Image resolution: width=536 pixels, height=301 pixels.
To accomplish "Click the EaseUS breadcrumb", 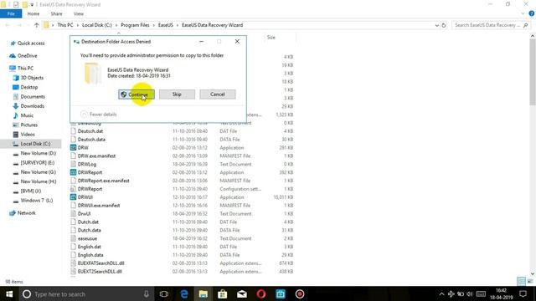I will 166,25.
